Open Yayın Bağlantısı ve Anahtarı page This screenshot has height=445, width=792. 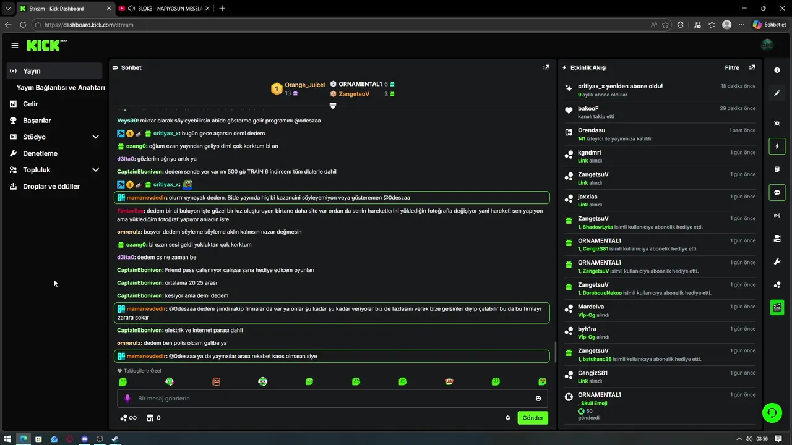61,88
